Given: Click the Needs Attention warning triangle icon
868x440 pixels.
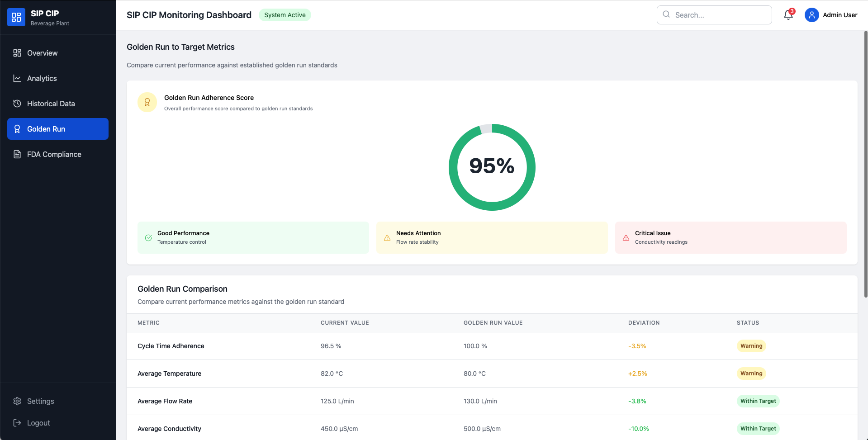Looking at the screenshot, I should (x=387, y=238).
